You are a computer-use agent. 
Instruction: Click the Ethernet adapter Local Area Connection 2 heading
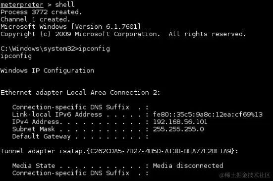pyautogui.click(x=80, y=93)
